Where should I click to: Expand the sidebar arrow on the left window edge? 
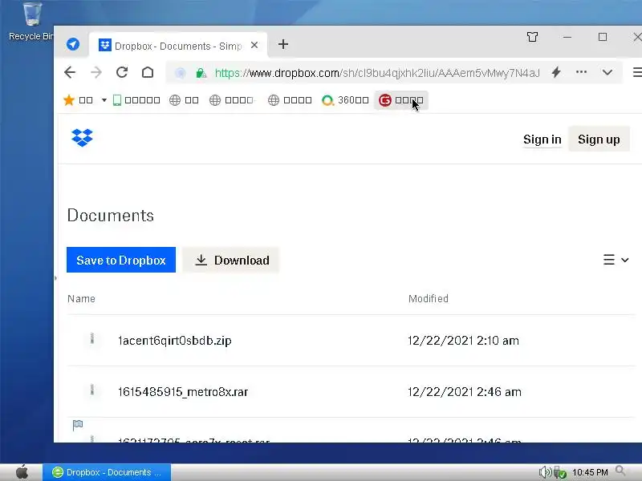coord(55,278)
